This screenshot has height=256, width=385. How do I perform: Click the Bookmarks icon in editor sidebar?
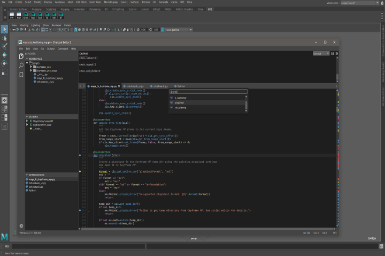tap(21, 74)
